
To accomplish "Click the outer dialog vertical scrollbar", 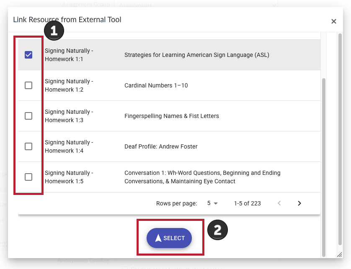I will click(340, 139).
